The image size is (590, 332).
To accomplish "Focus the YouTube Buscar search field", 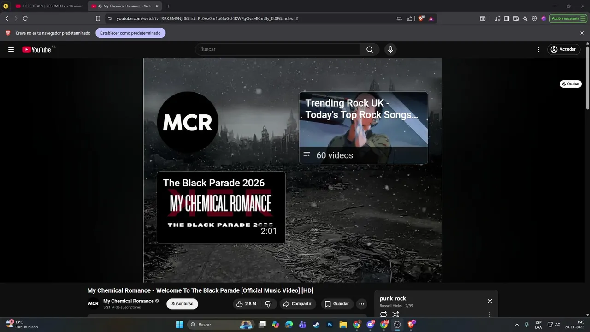I will [x=277, y=49].
